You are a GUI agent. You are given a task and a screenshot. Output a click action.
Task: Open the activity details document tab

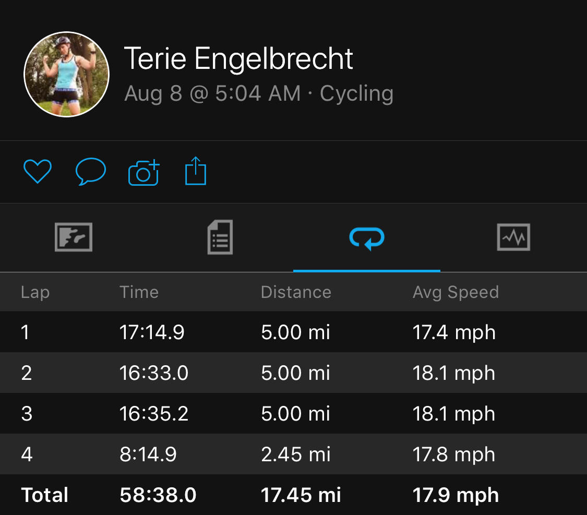(220, 237)
